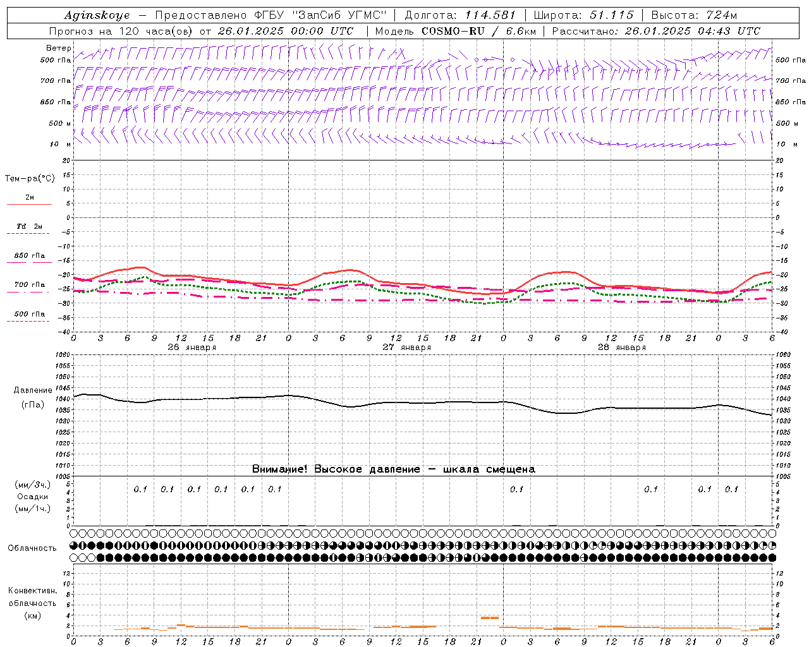
Task: Click the 'Td 2м' dew point legend entry
Action: (x=30, y=226)
